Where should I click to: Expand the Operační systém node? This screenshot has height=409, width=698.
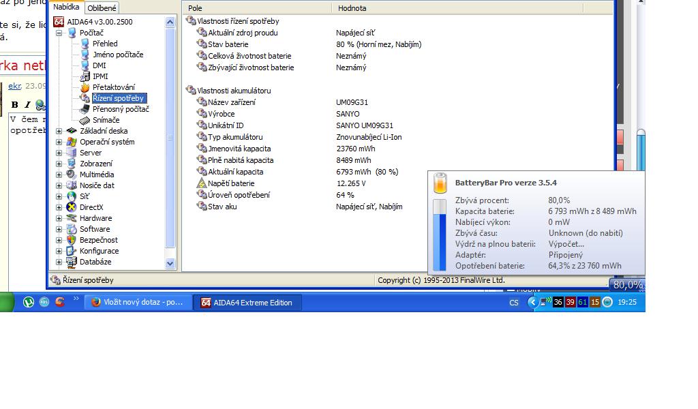tap(59, 142)
